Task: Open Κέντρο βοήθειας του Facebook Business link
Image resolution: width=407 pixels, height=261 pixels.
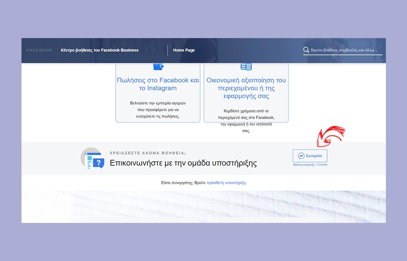Action: pos(99,50)
